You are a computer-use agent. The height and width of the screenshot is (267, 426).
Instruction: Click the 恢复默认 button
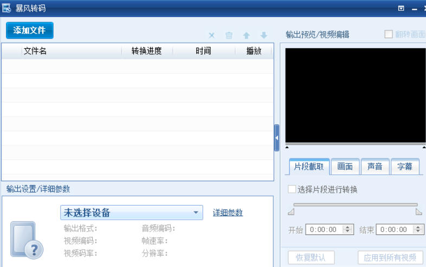point(311,257)
